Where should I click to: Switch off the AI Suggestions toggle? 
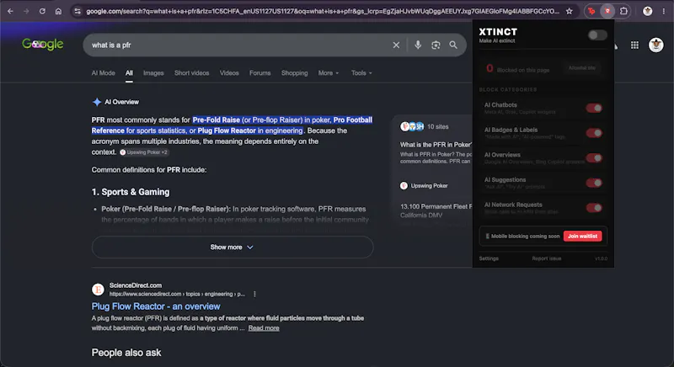(594, 183)
